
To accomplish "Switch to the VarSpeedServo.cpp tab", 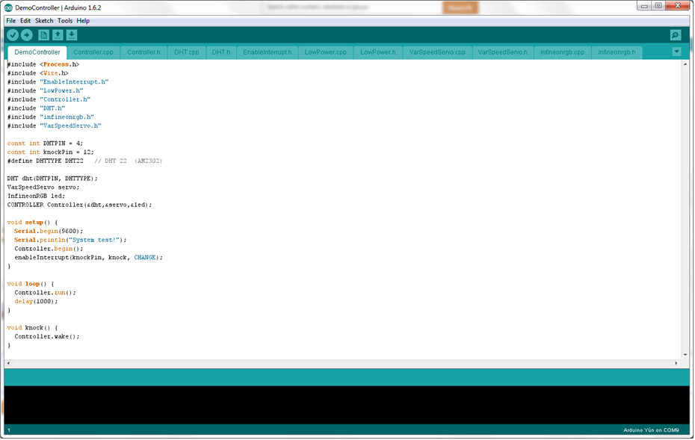I will [437, 52].
